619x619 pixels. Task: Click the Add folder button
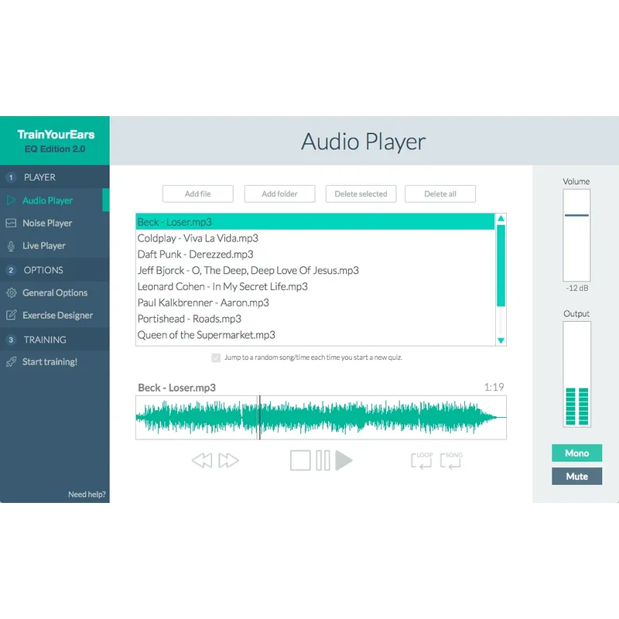[279, 194]
